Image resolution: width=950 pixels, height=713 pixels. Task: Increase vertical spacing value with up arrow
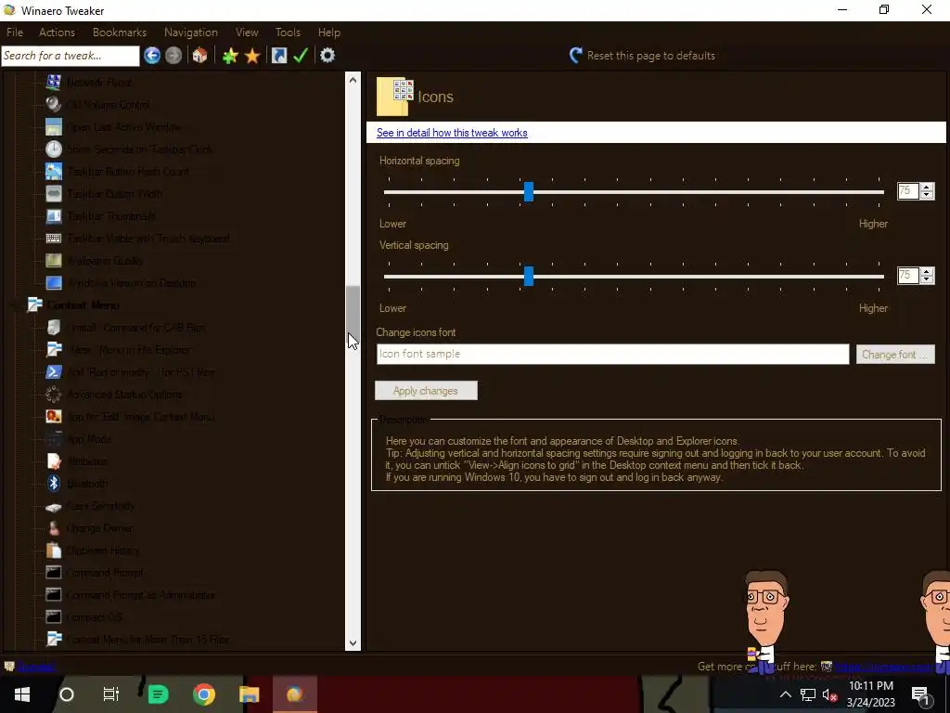[927, 272]
